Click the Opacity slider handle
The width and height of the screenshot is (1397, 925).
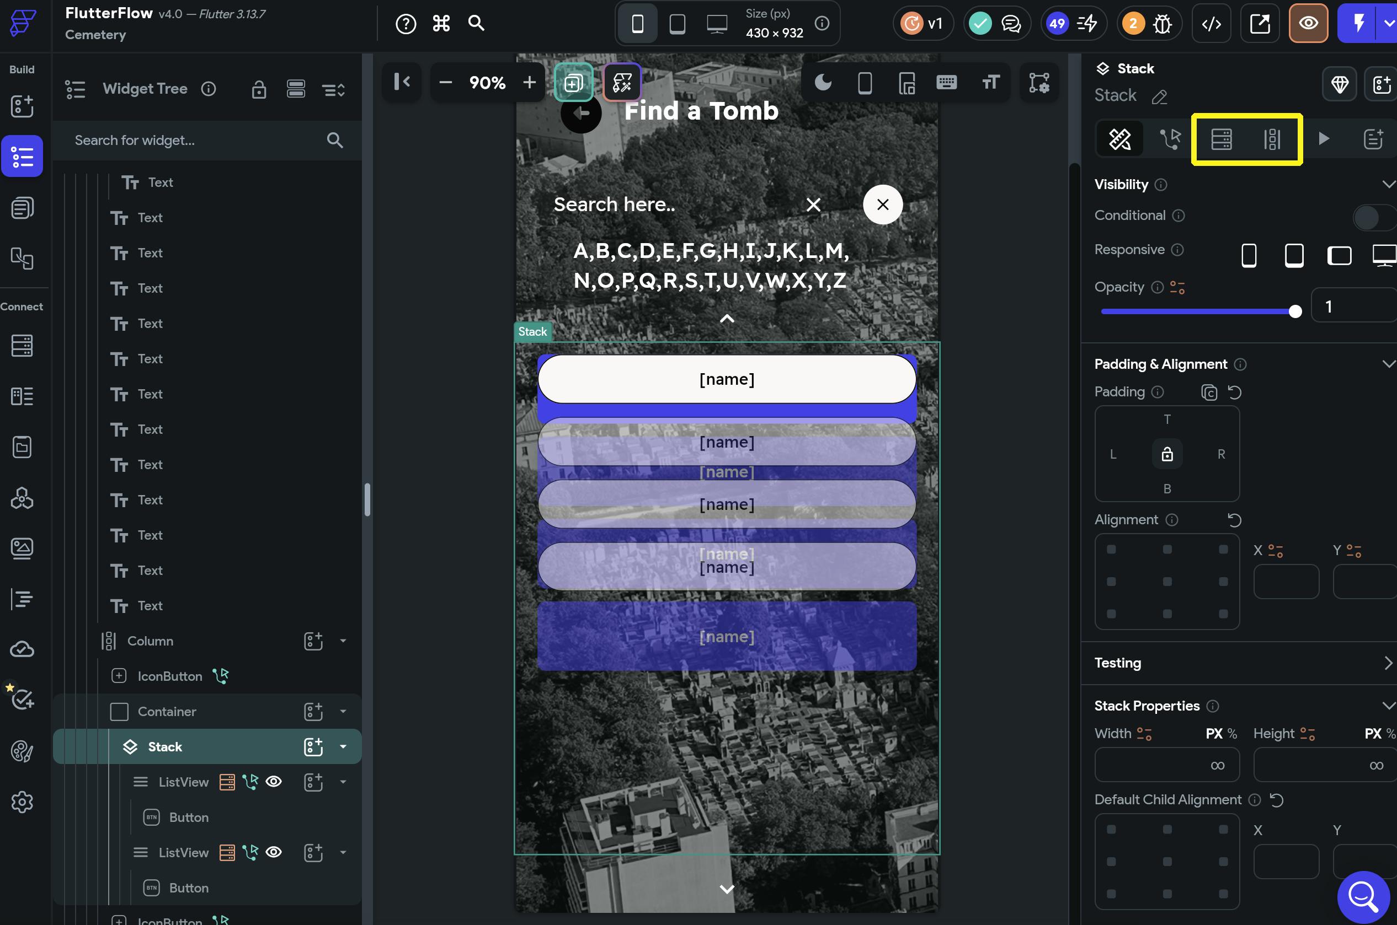tap(1295, 311)
